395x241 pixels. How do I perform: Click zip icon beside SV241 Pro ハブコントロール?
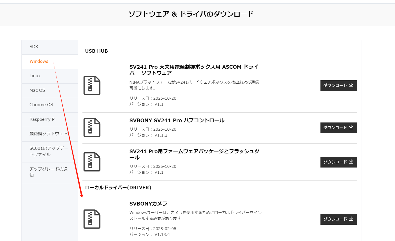[92, 128]
